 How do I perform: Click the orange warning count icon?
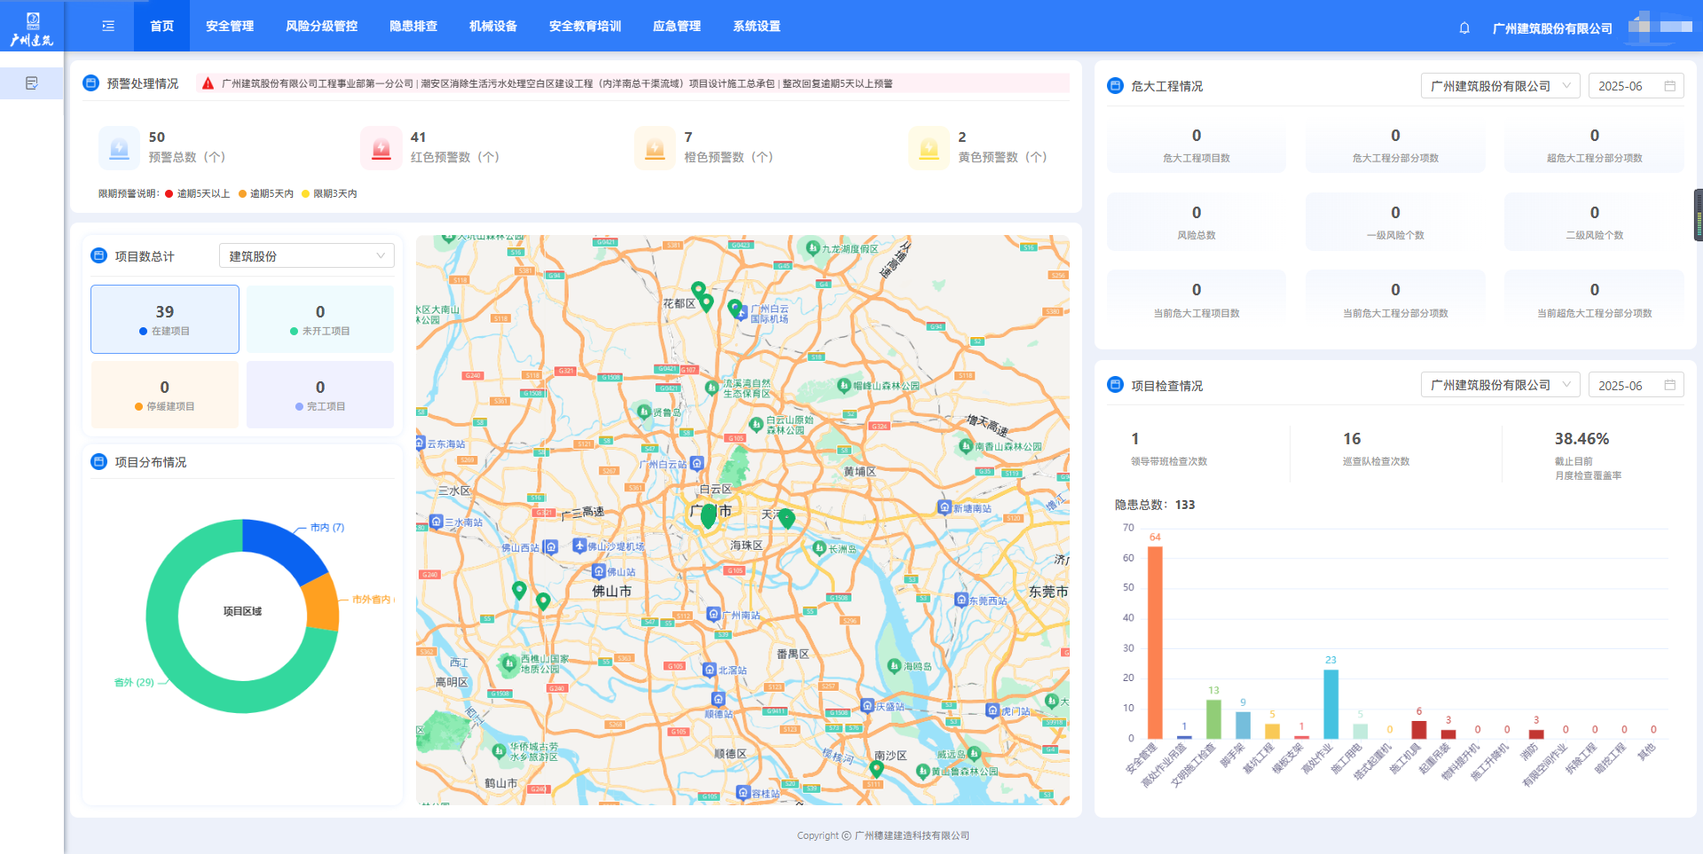click(655, 147)
